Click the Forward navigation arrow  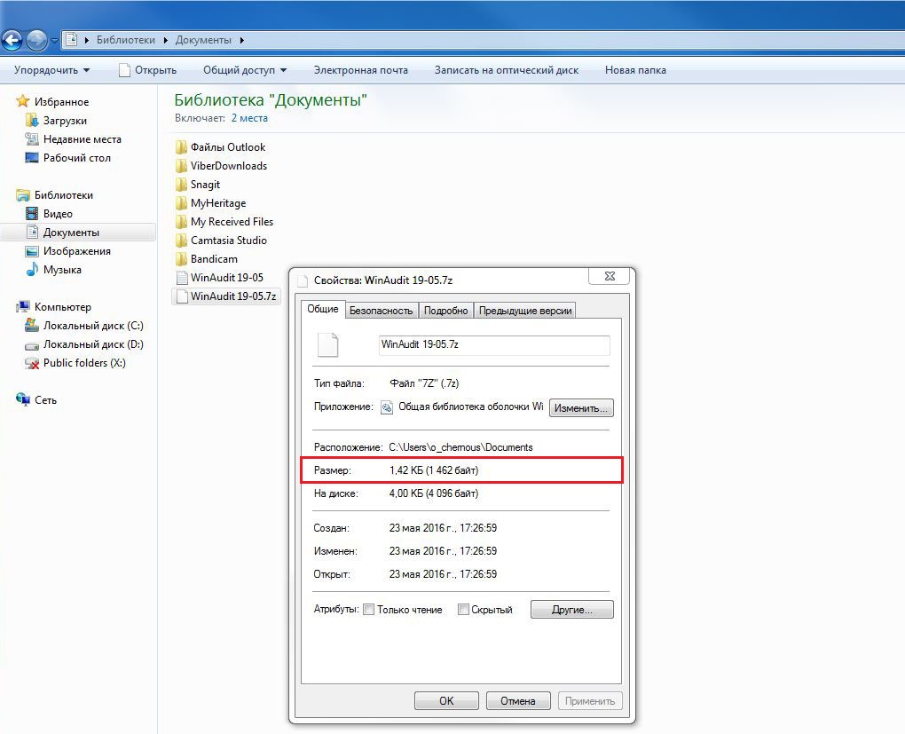(x=36, y=41)
